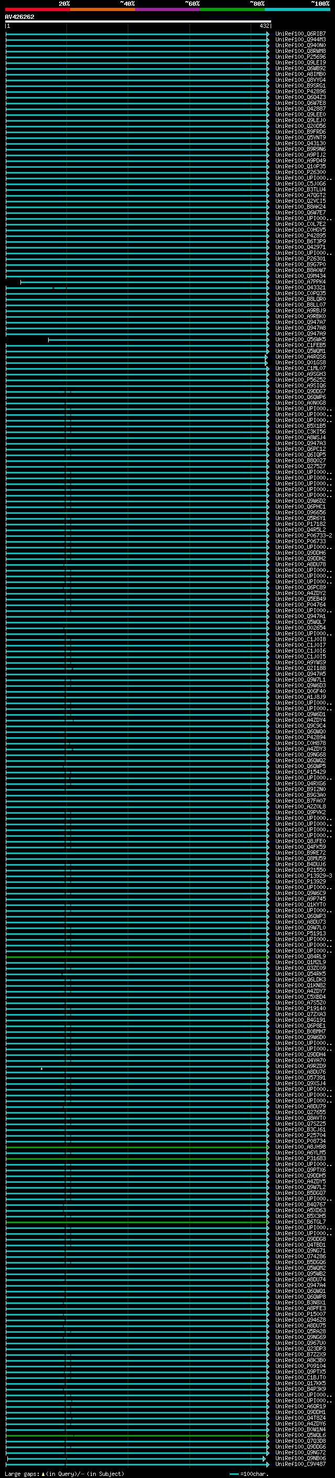This screenshot has width=335, height=1478.
Task: Select the UniRef100_A8IMB0 label
Action: 300,74
